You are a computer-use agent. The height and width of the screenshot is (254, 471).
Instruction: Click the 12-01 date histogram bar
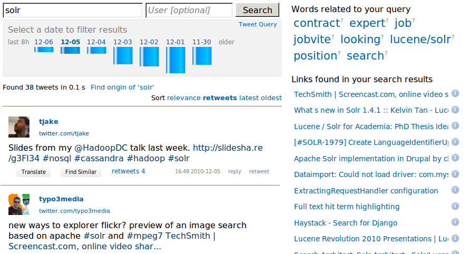pos(175,60)
